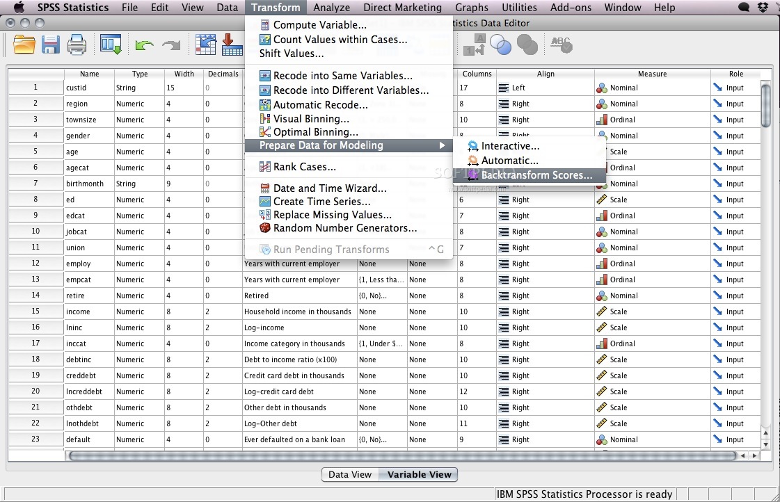Viewport: 780px width, 502px height.
Task: Click the Ordinal bar icon for townsize
Action: (x=602, y=120)
